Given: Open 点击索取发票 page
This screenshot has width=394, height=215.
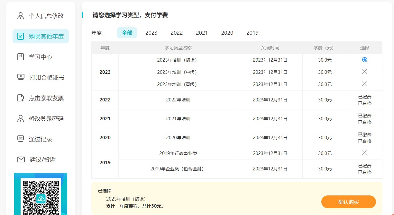Looking at the screenshot, I should [x=41, y=98].
